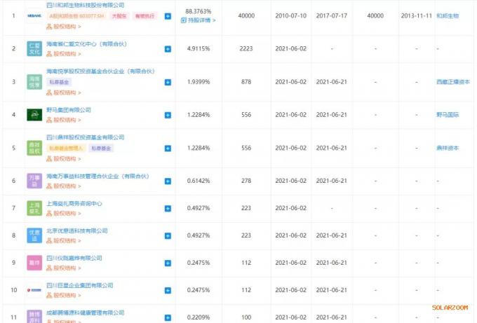The image size is (477, 323).
Task: Click the 优意语 blue logo badge
Action: (x=34, y=236)
